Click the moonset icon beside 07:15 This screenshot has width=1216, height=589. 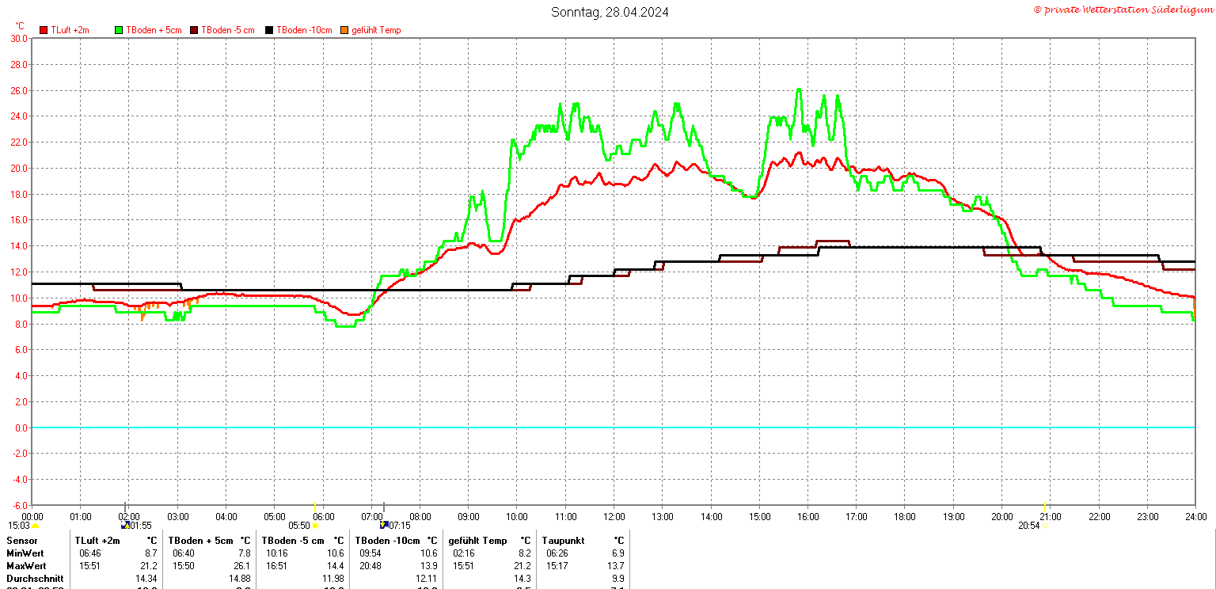point(384,525)
